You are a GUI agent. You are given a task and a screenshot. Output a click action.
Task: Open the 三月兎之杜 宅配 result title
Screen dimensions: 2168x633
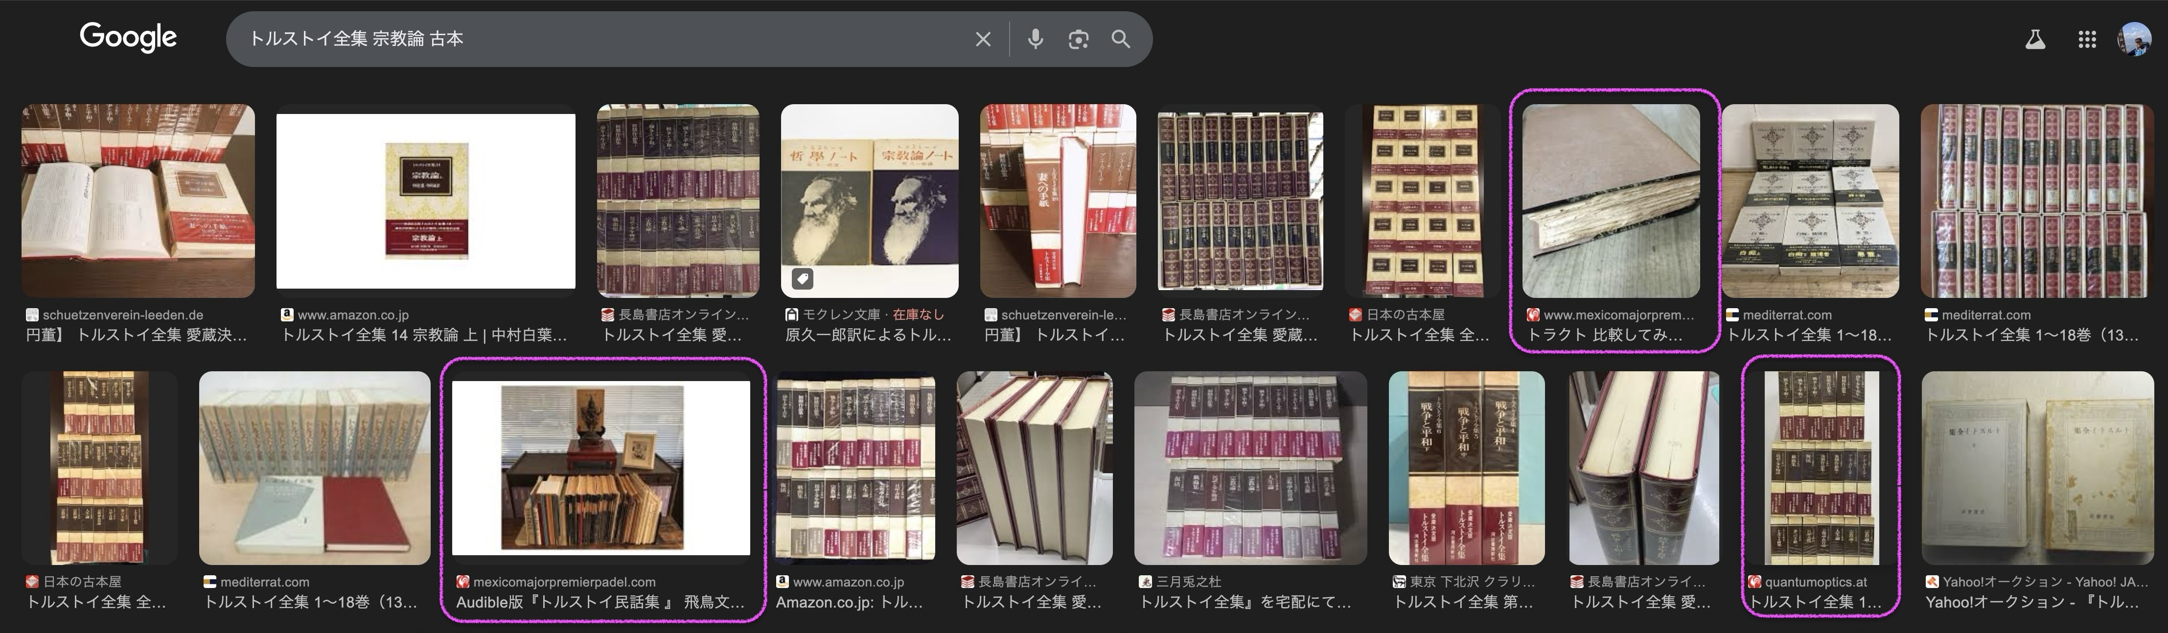1245,603
